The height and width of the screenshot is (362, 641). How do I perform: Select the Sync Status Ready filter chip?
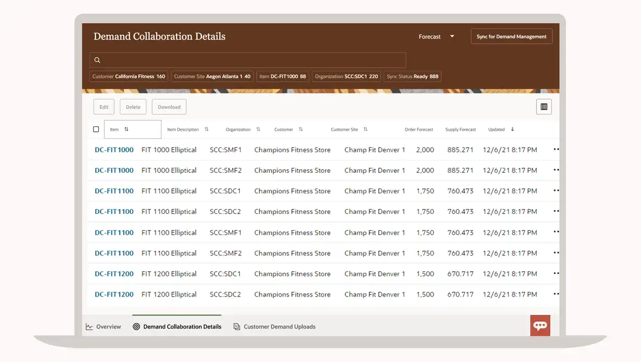click(413, 77)
